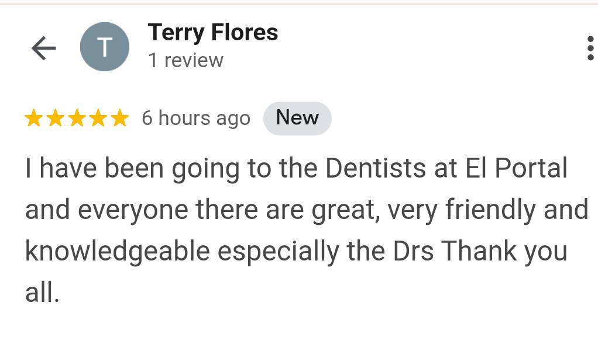598x344 pixels.
Task: Click the "6 hours ago" timestamp
Action: click(x=196, y=119)
